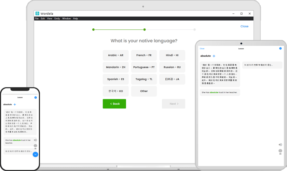This screenshot has height=171, width=287.
Task: Open the Window menu
Action: click(x=66, y=18)
